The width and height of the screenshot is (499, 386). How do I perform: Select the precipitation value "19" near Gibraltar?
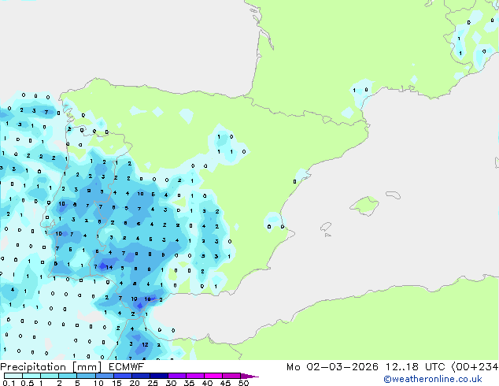[135, 299]
